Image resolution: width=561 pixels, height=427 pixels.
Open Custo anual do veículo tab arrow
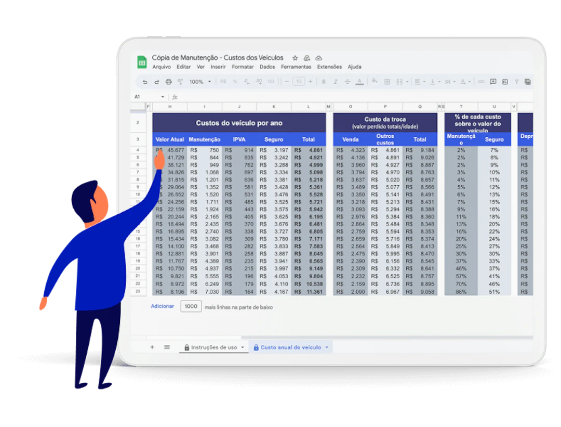(x=327, y=347)
